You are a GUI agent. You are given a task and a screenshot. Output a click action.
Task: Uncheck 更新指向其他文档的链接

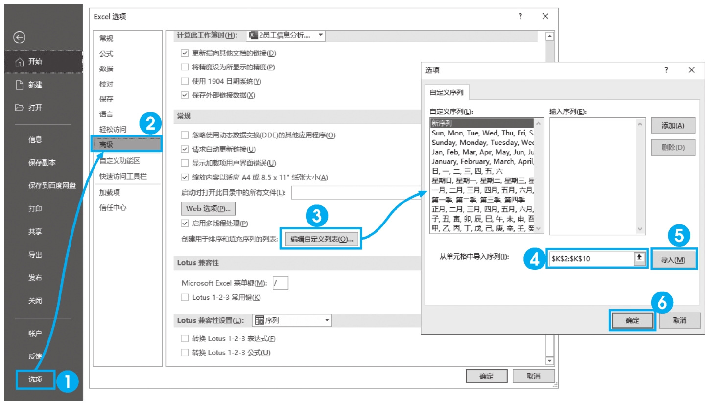[x=185, y=53]
